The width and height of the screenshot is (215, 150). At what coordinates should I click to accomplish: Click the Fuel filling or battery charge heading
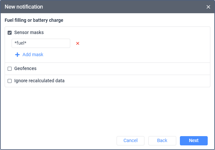(x=34, y=20)
